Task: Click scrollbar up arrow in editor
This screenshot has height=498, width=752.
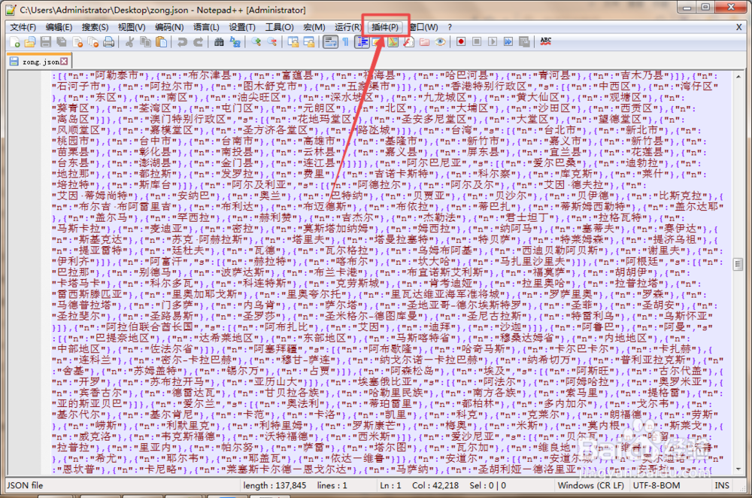Action: coord(738,77)
